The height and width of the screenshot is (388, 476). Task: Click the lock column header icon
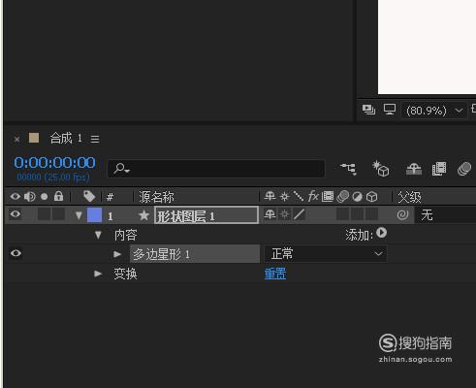point(58,196)
